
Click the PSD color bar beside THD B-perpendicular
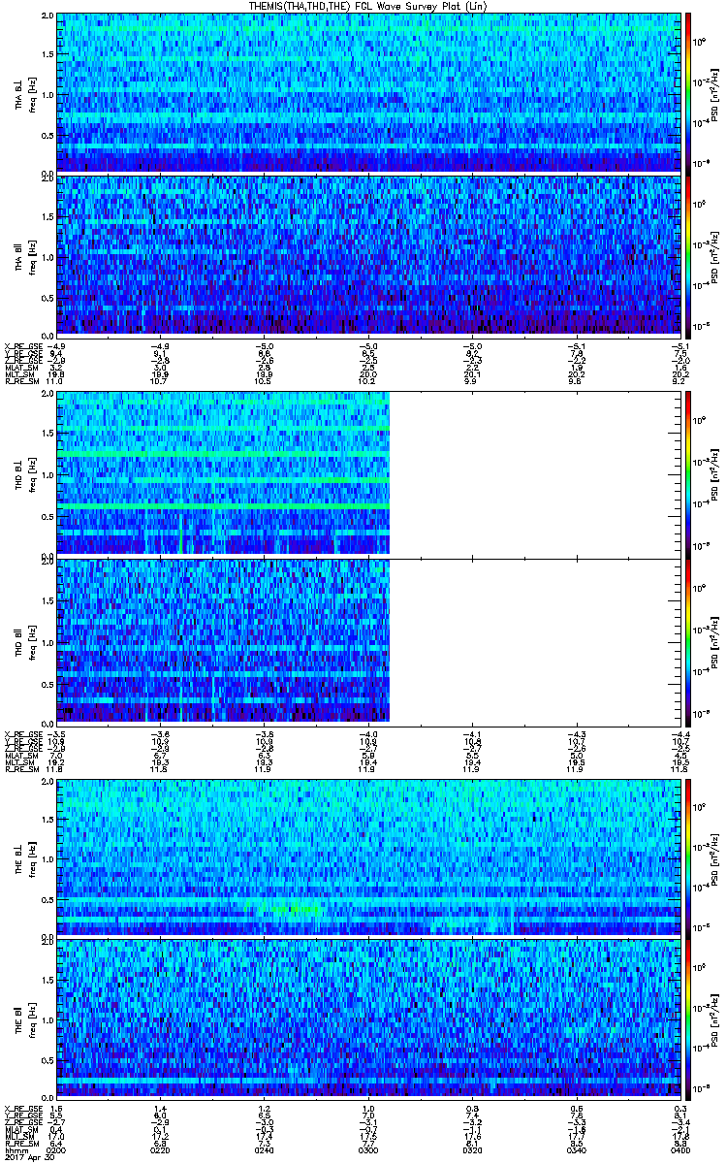(x=688, y=475)
